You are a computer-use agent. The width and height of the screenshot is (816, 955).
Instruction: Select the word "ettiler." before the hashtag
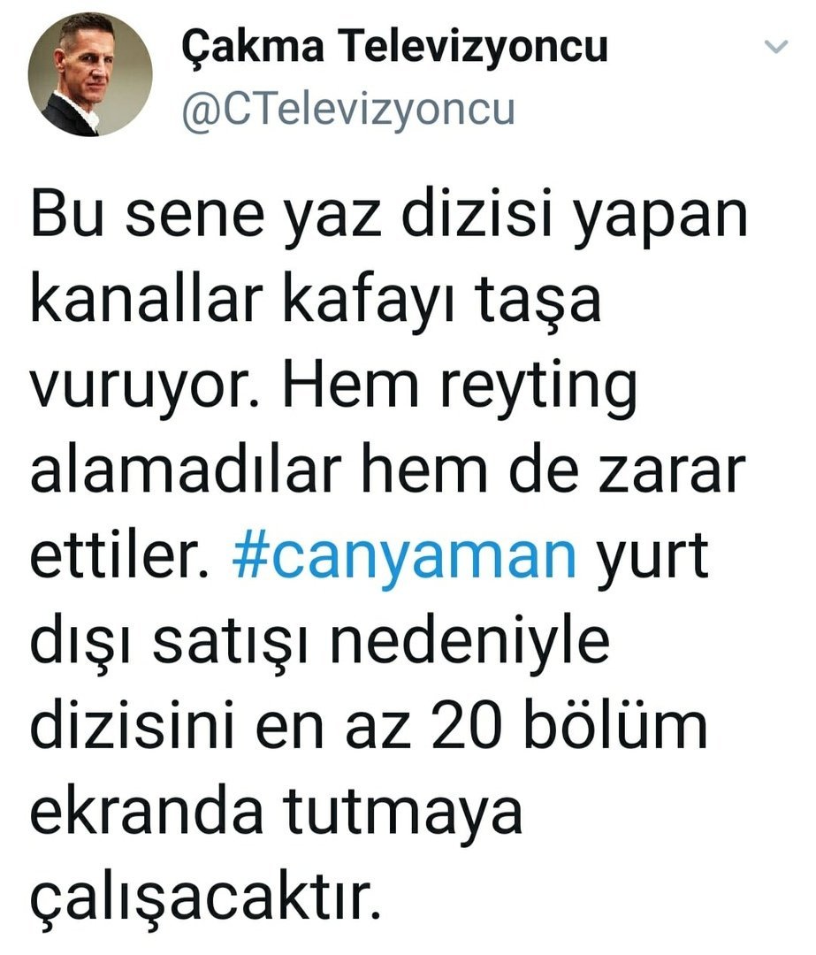click(x=119, y=555)
